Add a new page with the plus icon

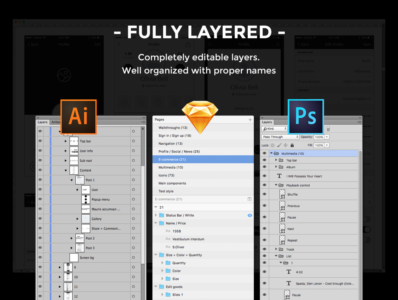point(250,120)
